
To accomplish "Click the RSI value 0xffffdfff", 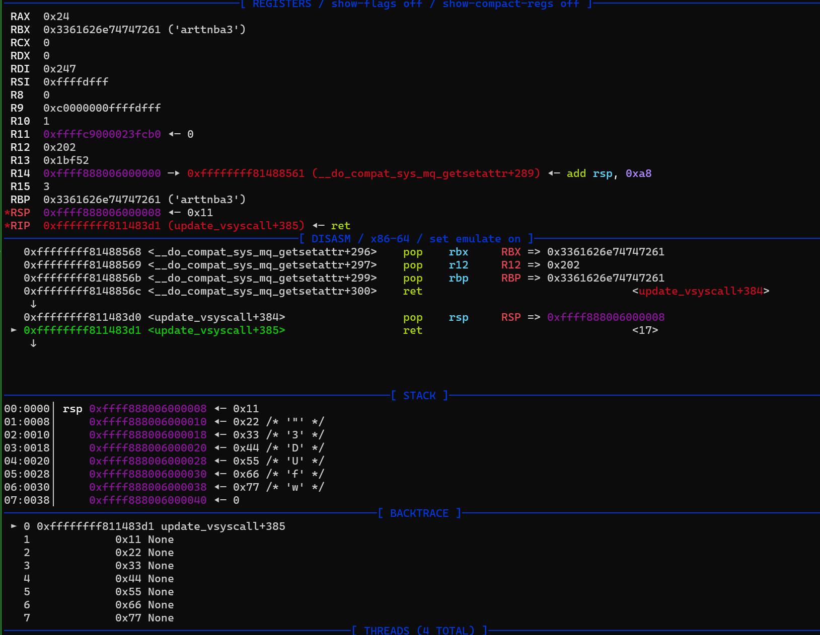I will coord(76,82).
